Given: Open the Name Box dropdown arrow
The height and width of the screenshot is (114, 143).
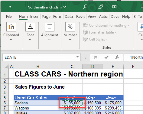Looking at the screenshot, I should point(77,57).
